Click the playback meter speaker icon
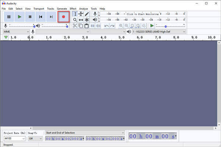Image resolution: width=221 pixels, height=147 pixels. click(95, 20)
